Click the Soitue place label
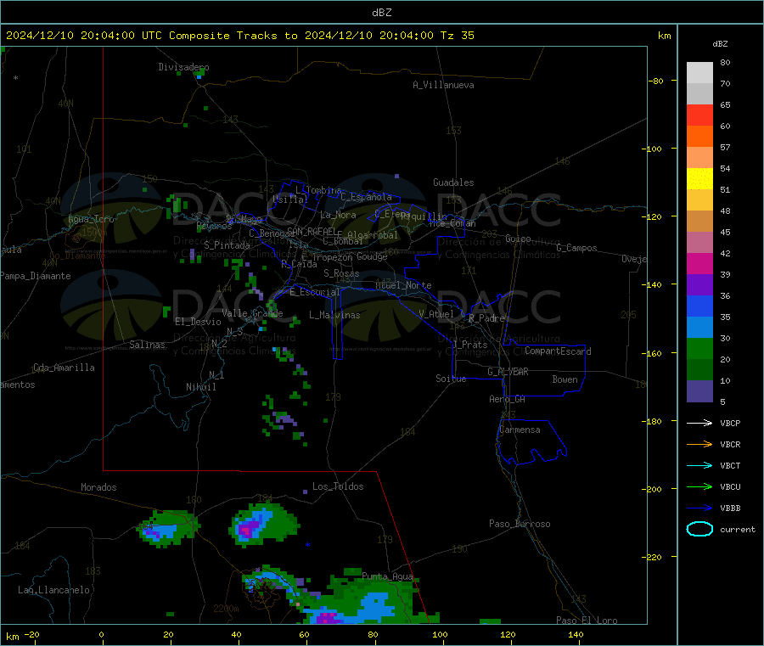The width and height of the screenshot is (764, 646). click(x=452, y=379)
